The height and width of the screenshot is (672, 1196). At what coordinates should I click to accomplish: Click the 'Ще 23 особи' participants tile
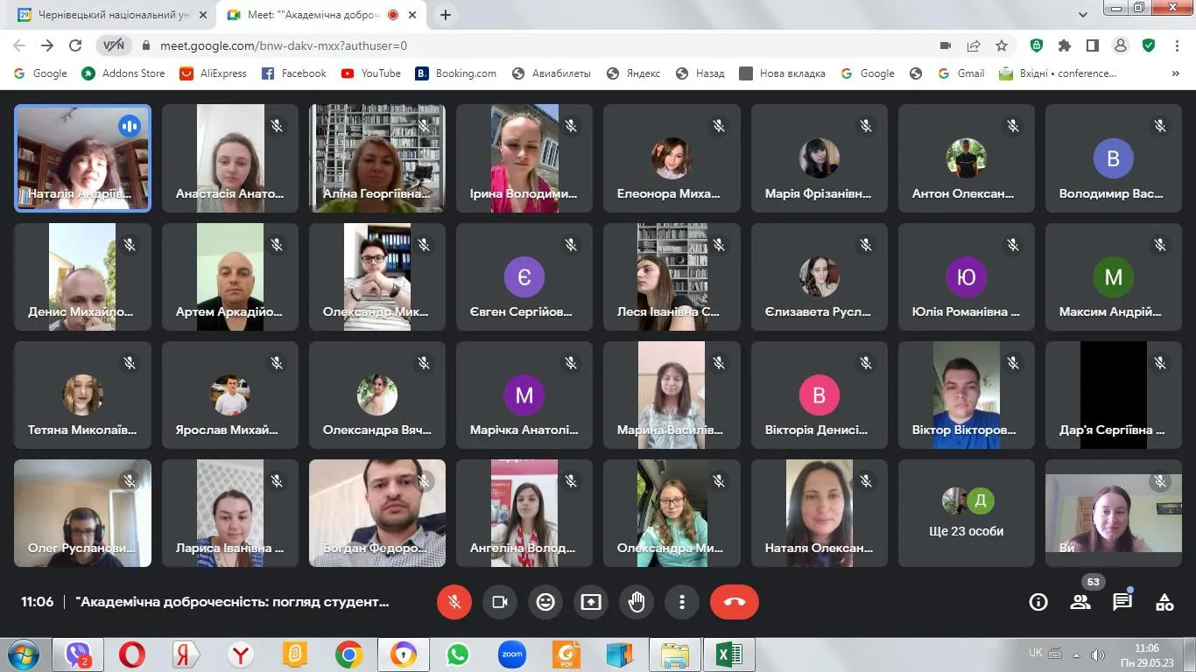tap(966, 514)
